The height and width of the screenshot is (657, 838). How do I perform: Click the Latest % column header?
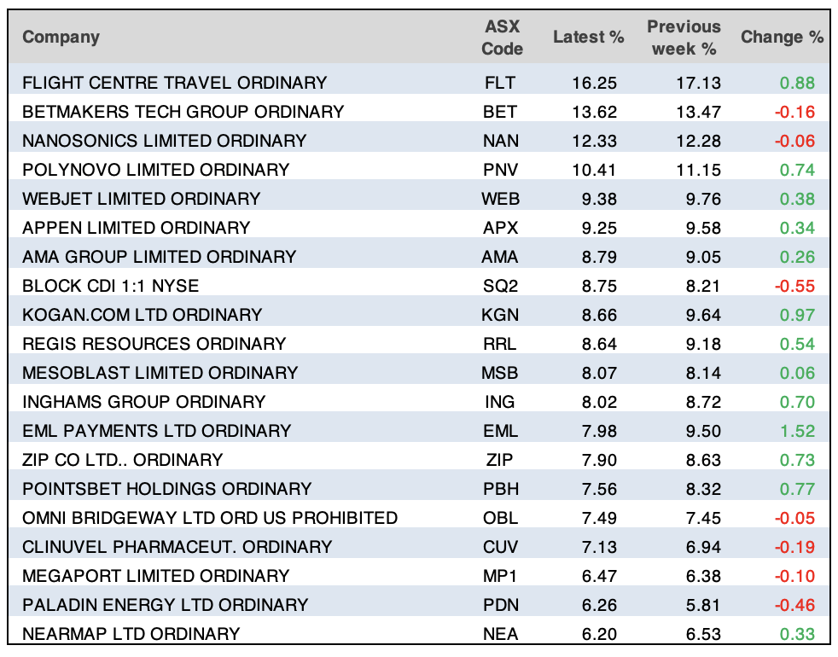click(x=588, y=38)
